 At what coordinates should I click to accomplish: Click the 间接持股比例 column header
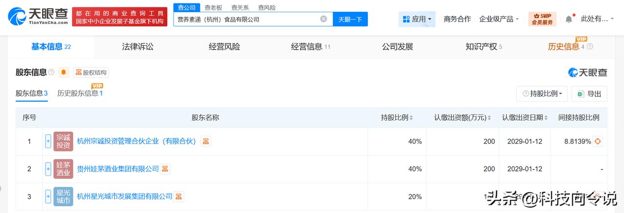(x=579, y=118)
